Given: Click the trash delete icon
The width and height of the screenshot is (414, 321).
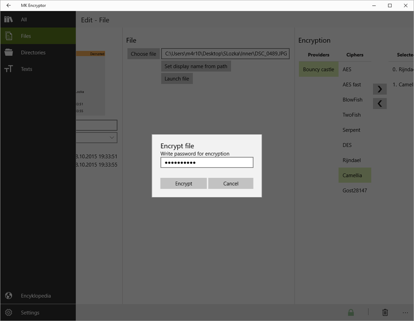Looking at the screenshot, I should click(385, 312).
